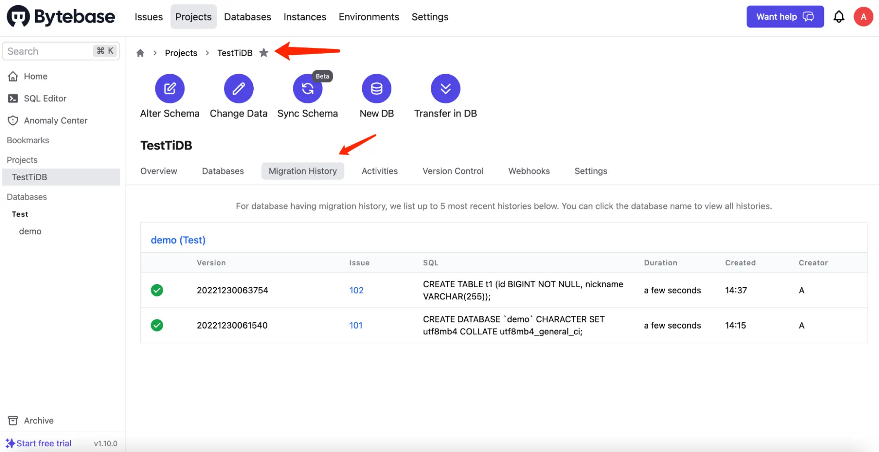Click the SQL Editor sidebar label
The height and width of the screenshot is (452, 879).
click(x=45, y=98)
